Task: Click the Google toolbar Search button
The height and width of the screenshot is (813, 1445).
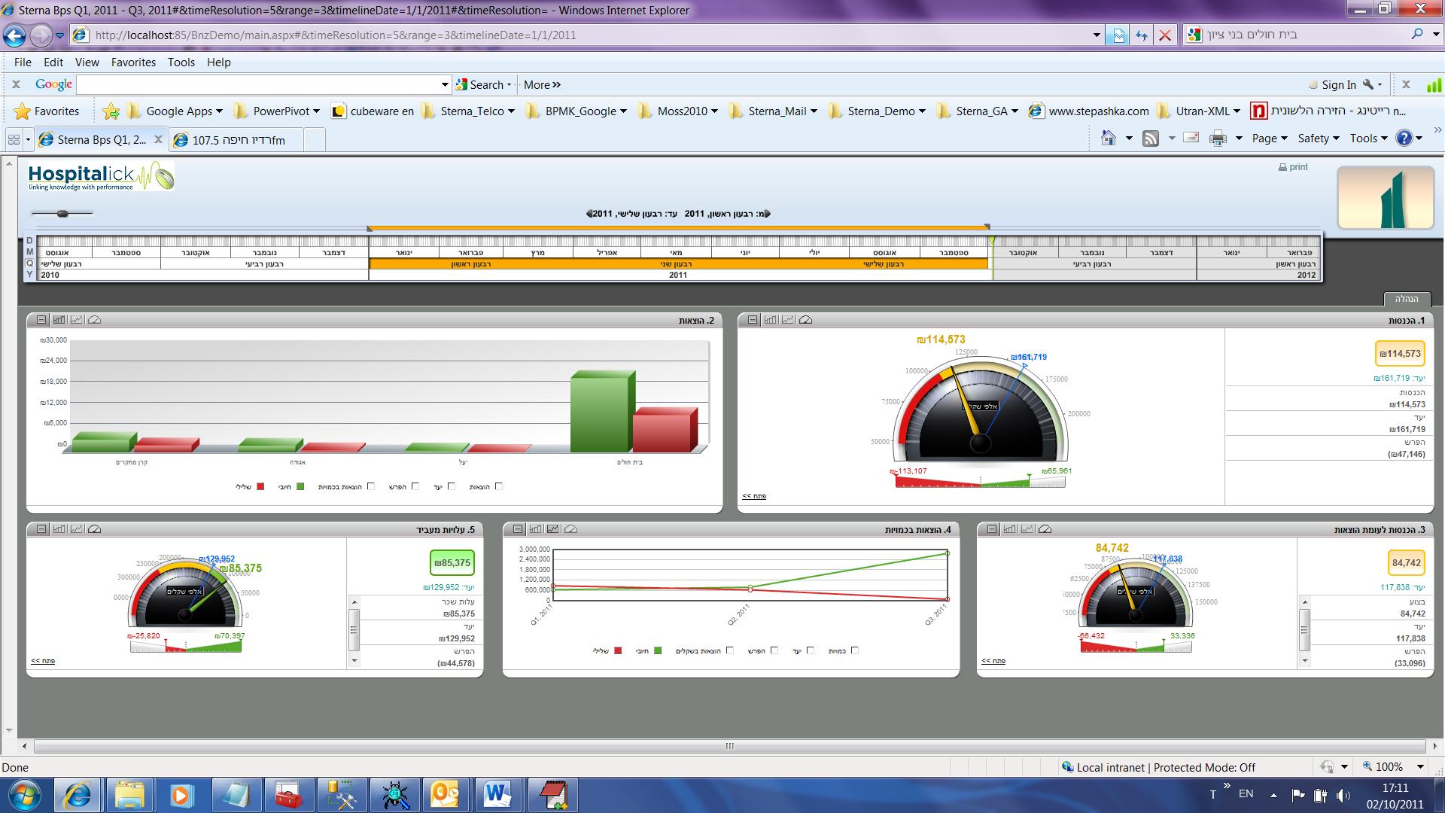Action: [481, 85]
